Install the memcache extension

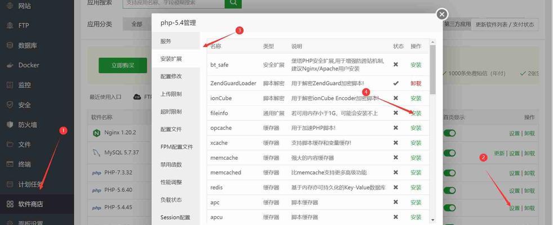[x=416, y=157]
